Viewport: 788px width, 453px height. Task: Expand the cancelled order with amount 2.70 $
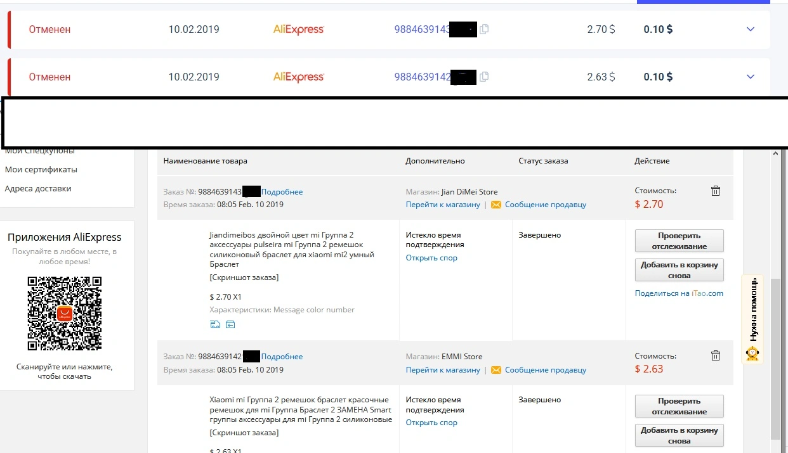pyautogui.click(x=751, y=29)
